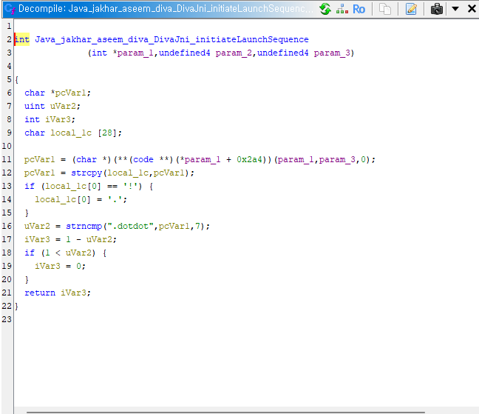Screen dimensions: 479x414
Task: Click function name Java_jakhar_aseem_diva_DivaJni_initiateLaunchSequence
Action: click(171, 39)
